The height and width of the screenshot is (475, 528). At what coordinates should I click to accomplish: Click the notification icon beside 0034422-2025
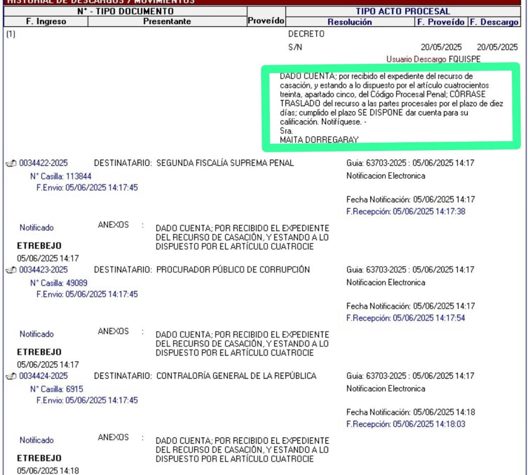click(11, 164)
